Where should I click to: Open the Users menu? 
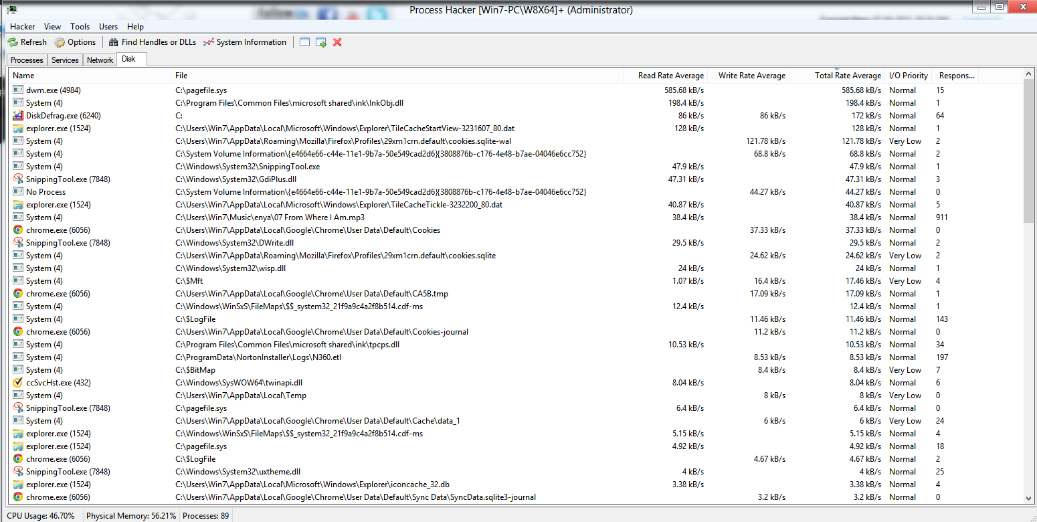[x=108, y=27]
